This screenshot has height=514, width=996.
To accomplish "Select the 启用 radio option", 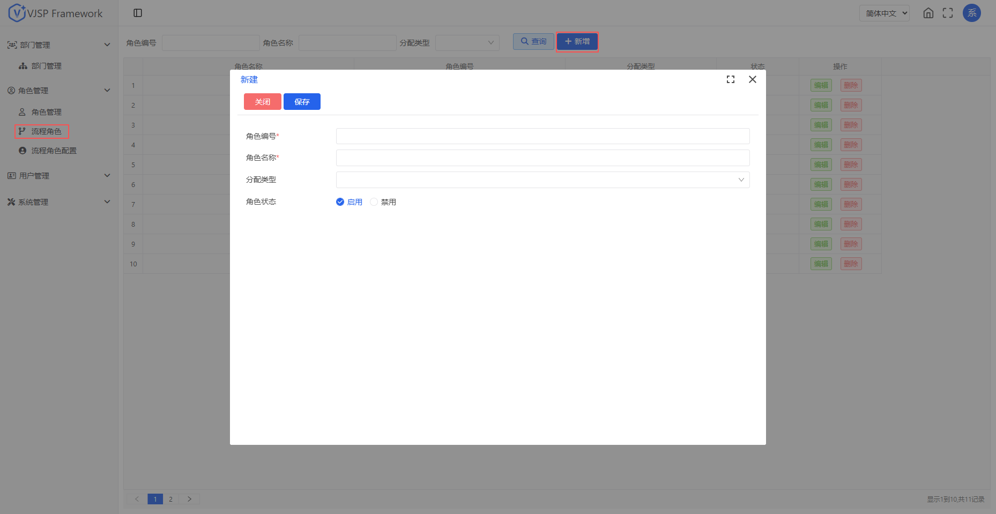I will 340,202.
